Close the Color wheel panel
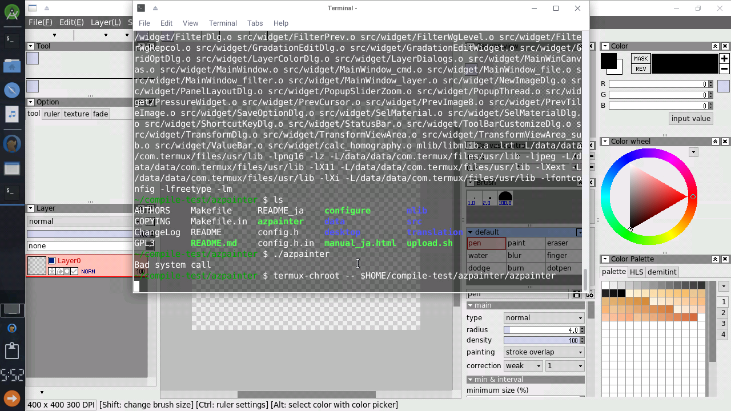 [725, 142]
